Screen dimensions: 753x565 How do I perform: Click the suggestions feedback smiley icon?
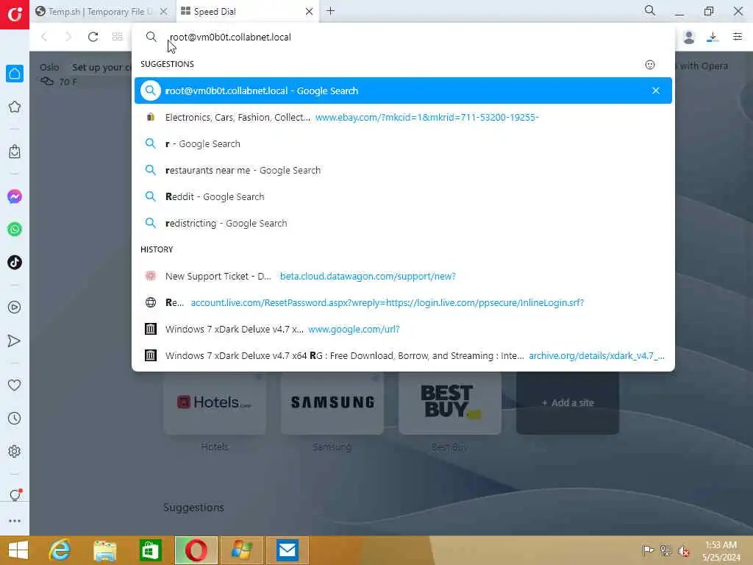[650, 65]
